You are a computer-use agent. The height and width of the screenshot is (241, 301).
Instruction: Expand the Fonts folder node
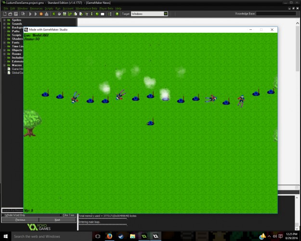pyautogui.click(x=4, y=43)
